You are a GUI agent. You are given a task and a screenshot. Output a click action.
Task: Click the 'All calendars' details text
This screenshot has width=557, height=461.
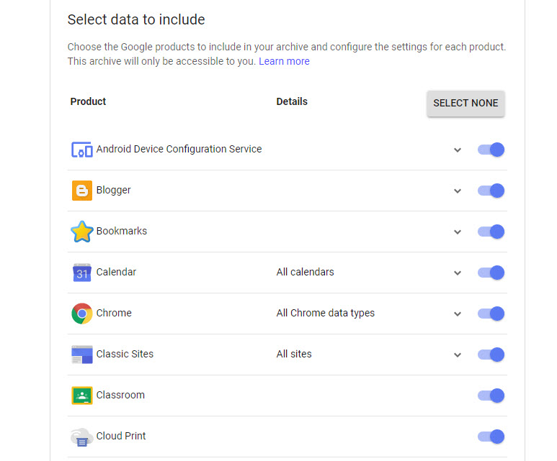[305, 272]
